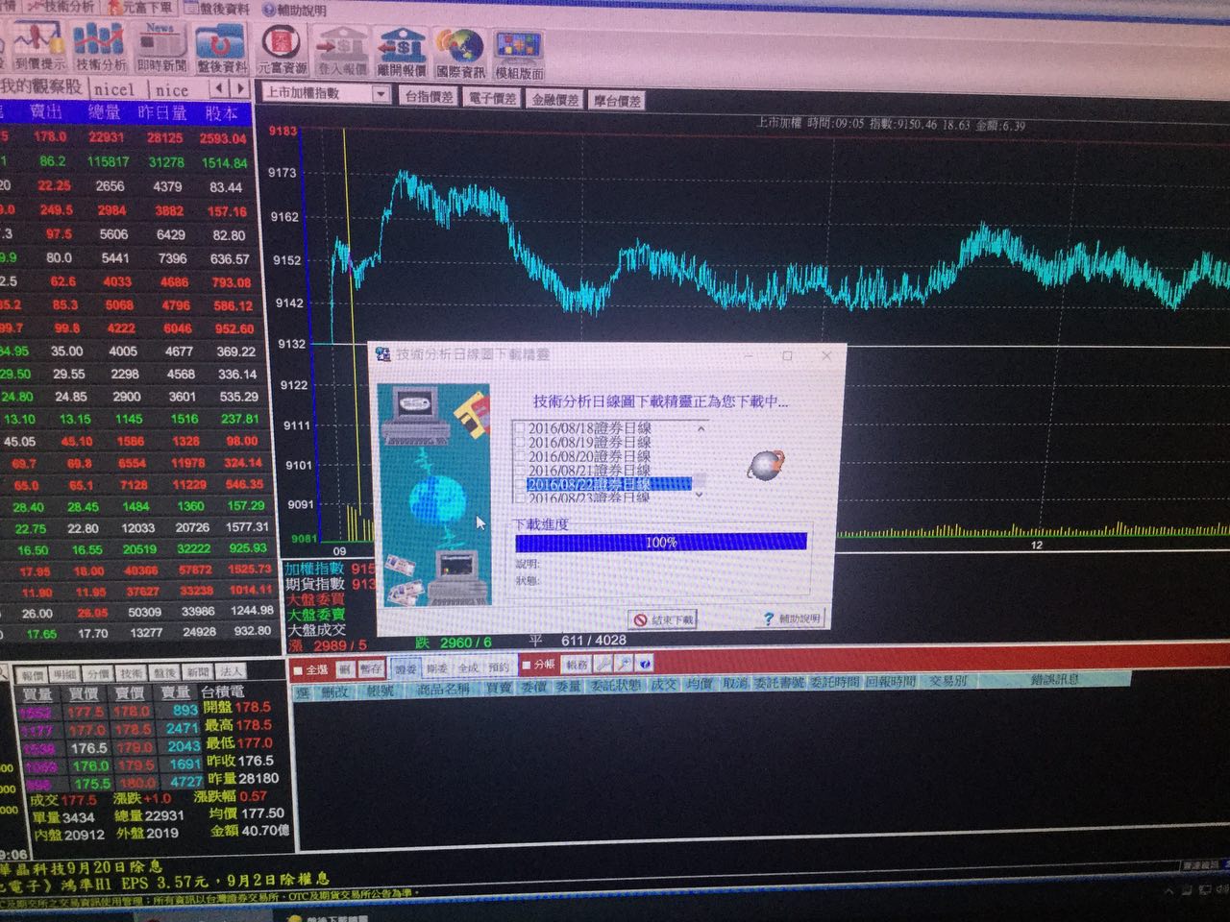Click the download wizard title bar icon
1230x922 pixels.
(x=383, y=354)
